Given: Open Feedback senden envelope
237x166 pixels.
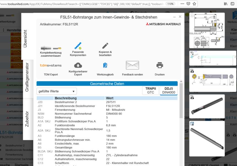Looking at the screenshot, I should pyautogui.click(x=132, y=65).
